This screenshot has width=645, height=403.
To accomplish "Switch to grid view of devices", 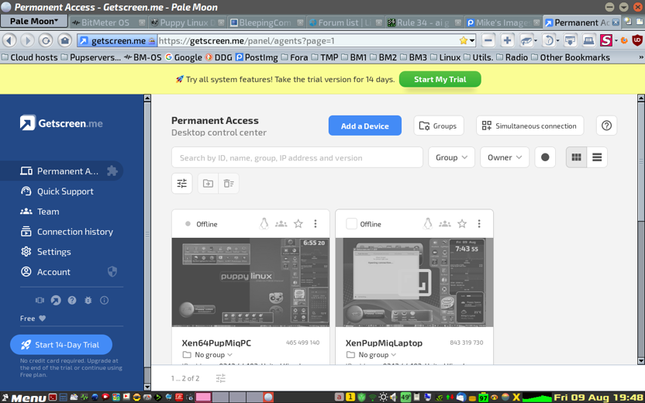I will [x=576, y=157].
